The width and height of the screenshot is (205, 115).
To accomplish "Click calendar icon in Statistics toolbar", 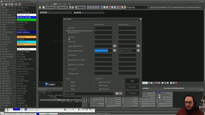I will click(x=6, y=4).
